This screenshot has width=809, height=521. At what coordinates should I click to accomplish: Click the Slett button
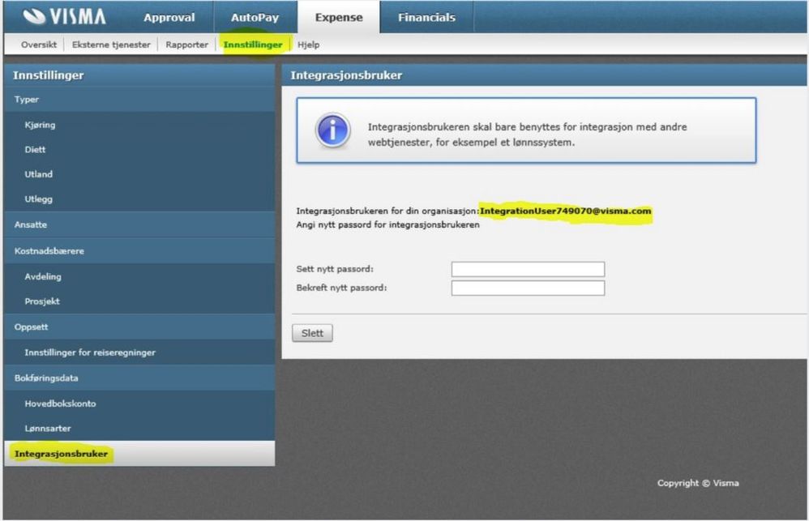312,333
